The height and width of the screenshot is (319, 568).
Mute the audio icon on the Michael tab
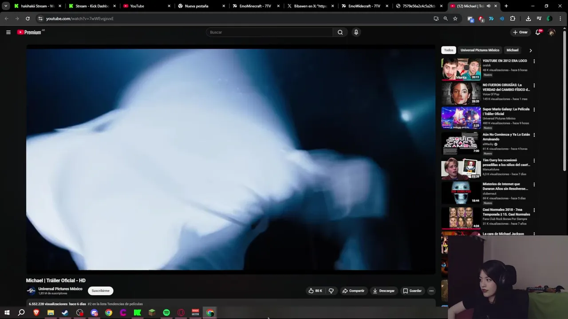pos(488,6)
